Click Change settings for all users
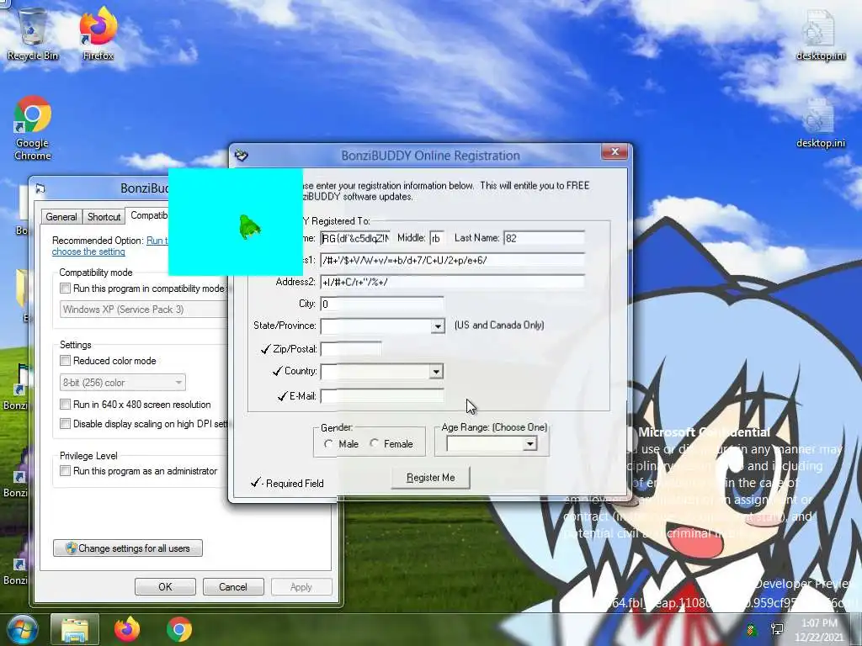 tap(128, 548)
